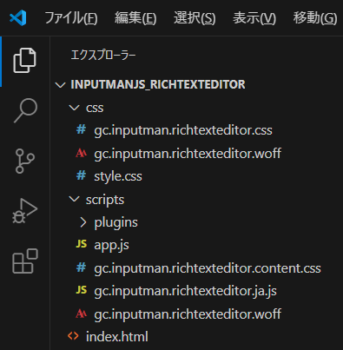Open the 選択(S) menu
This screenshot has width=343, height=350.
(195, 18)
